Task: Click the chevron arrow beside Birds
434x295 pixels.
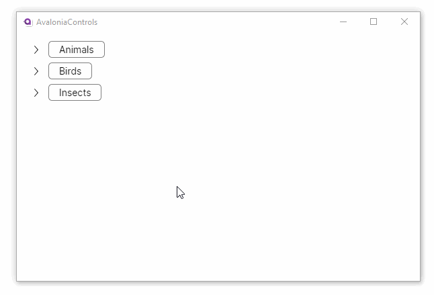Action: click(x=36, y=71)
